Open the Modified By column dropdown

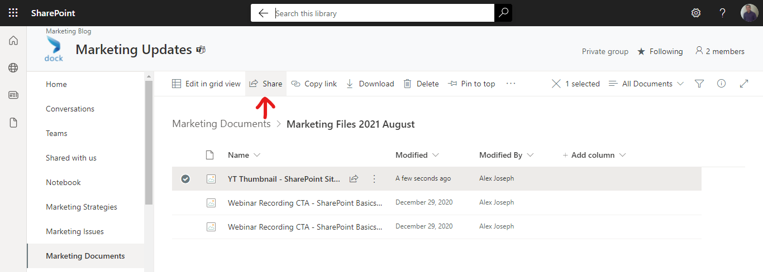tap(507, 155)
